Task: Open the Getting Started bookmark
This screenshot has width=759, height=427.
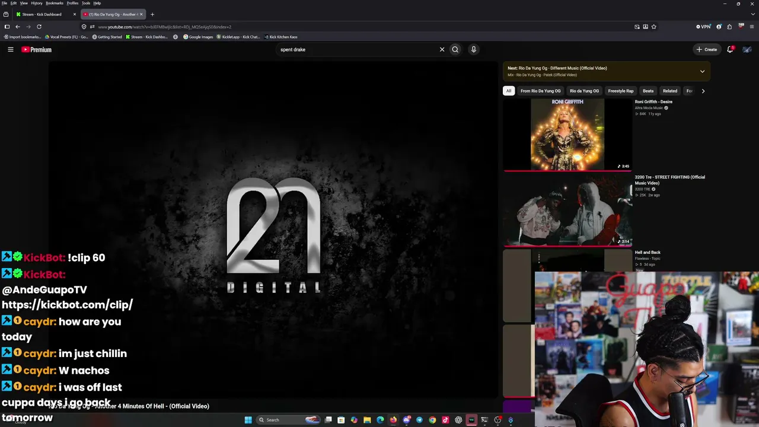Action: pos(107,37)
